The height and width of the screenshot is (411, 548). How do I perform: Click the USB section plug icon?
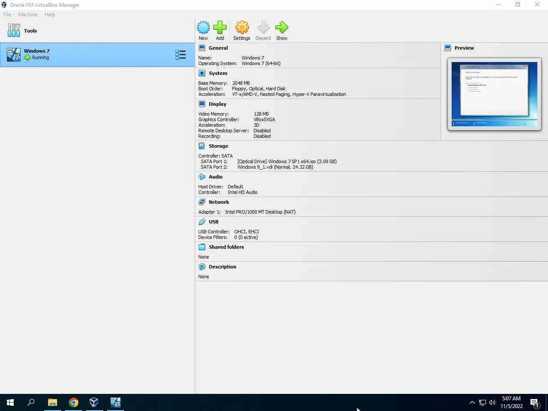(202, 222)
